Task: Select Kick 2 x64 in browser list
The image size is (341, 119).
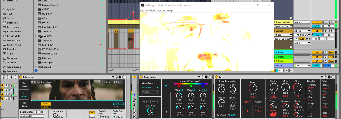Action: [48, 45]
